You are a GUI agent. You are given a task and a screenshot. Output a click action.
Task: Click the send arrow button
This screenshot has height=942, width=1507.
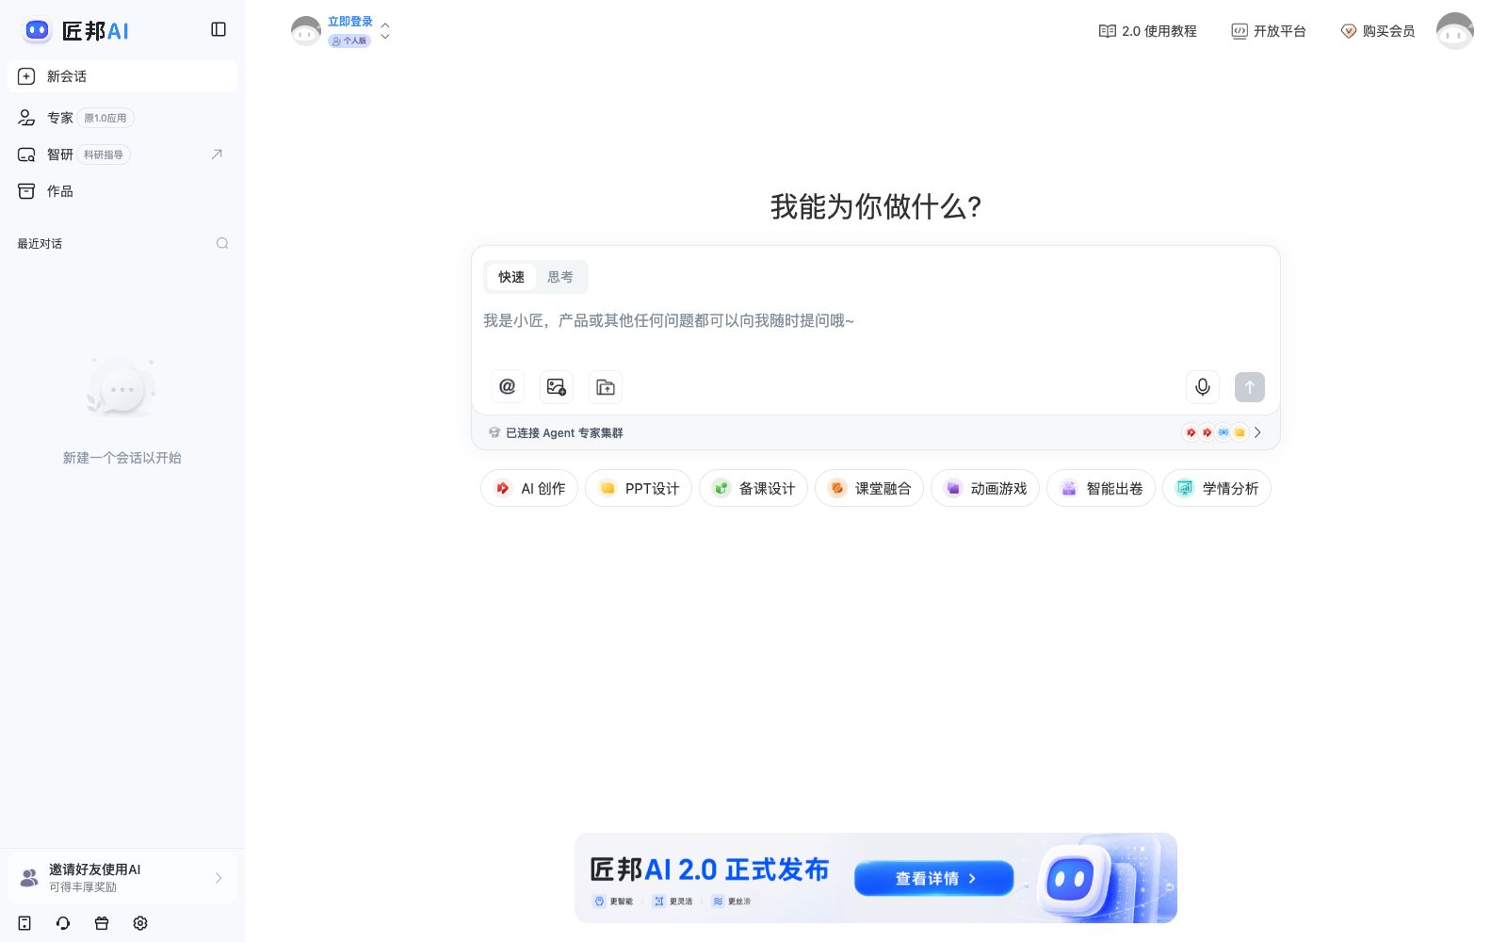coord(1250,387)
